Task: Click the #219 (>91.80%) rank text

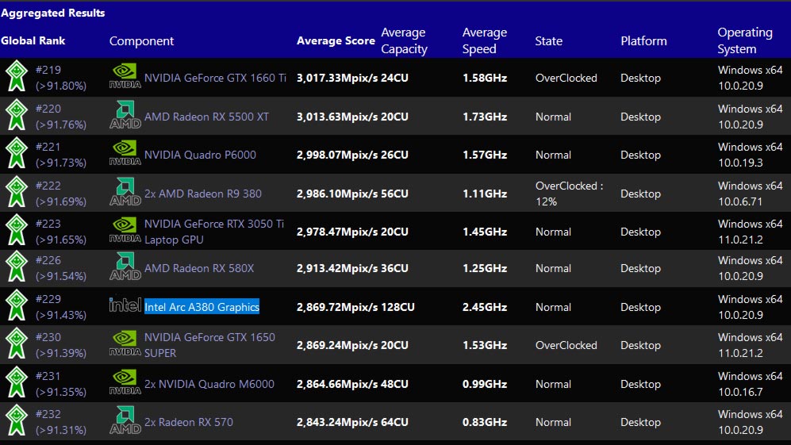Action: click(61, 78)
